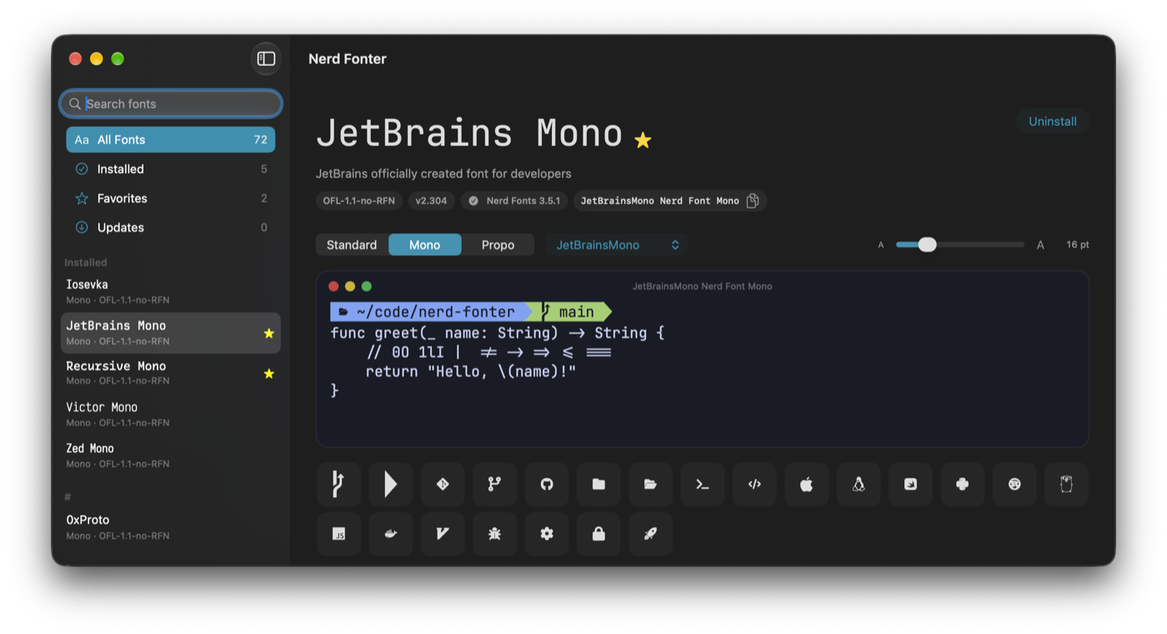Click the GitHub Octocat glyph tile
The image size is (1167, 634).
[x=547, y=484]
